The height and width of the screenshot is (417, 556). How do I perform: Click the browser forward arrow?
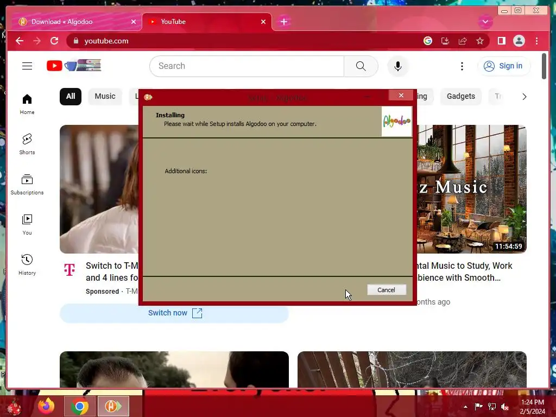[x=37, y=41]
